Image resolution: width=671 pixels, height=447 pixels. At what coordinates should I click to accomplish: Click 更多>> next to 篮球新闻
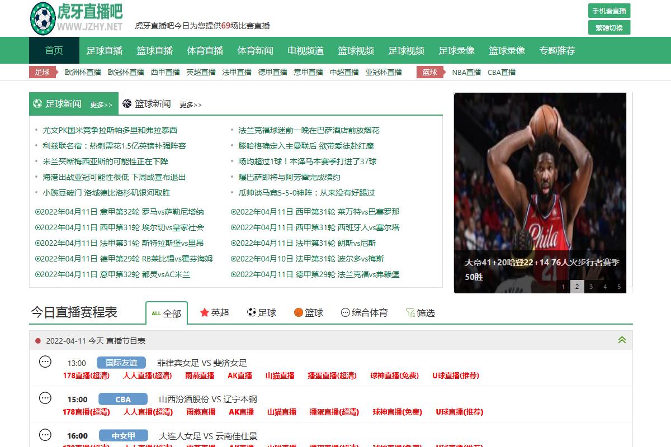tap(191, 104)
